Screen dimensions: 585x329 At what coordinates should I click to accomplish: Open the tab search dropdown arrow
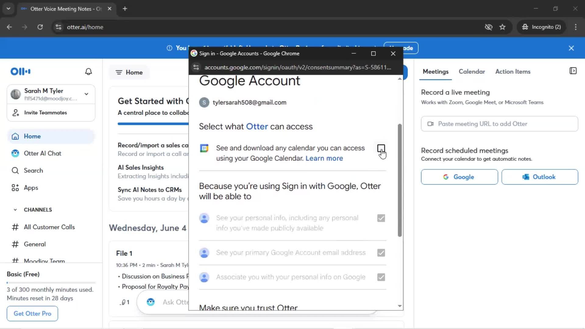click(x=8, y=9)
